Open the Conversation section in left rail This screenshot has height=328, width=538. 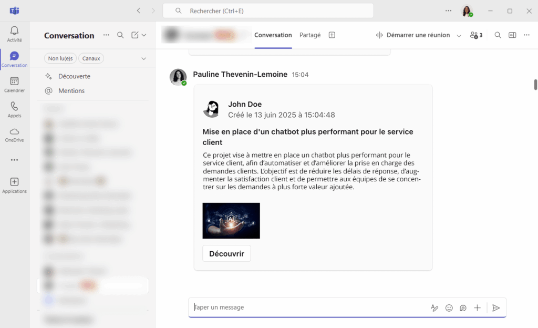click(x=14, y=59)
